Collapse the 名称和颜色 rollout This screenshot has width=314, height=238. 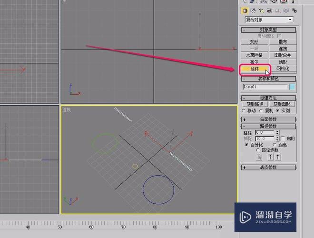pyautogui.click(x=268, y=79)
